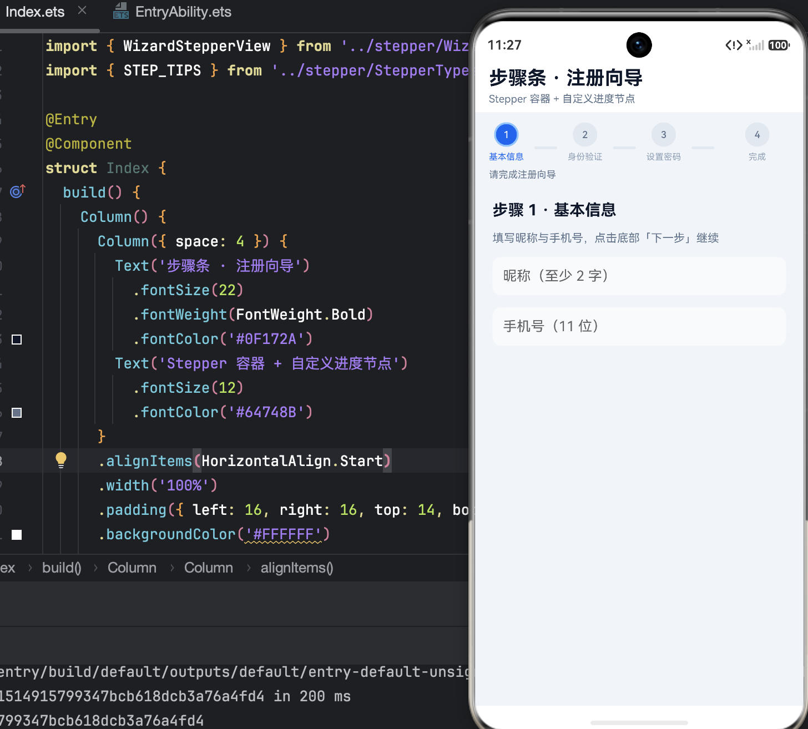Click the ETS file icon on EntryAbility tab
808x729 pixels.
pos(121,11)
